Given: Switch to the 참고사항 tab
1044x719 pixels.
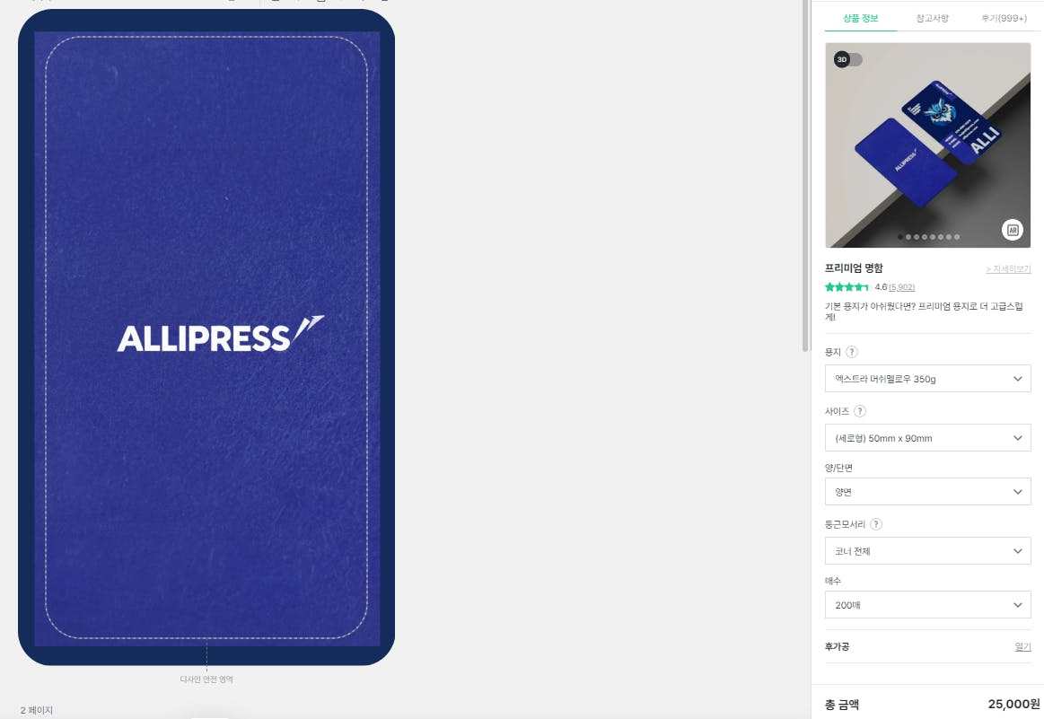Looking at the screenshot, I should pyautogui.click(x=932, y=19).
